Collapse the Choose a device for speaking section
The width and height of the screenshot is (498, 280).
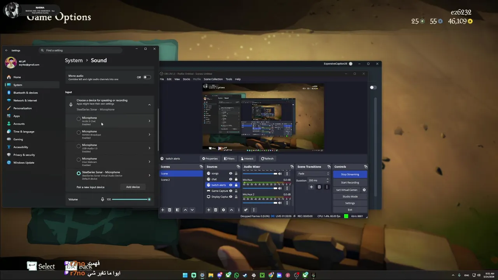point(149,105)
